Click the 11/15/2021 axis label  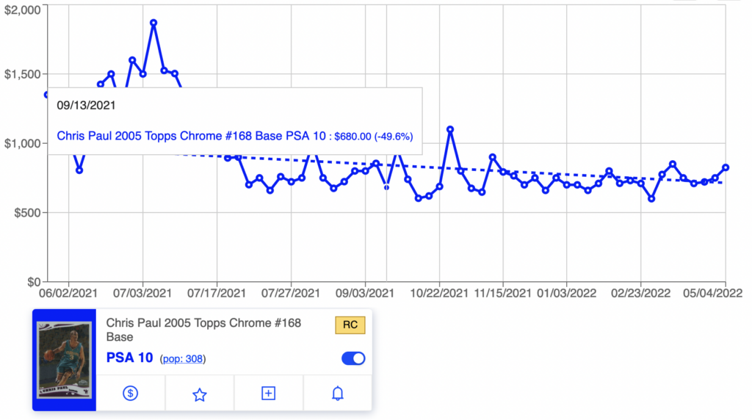click(x=503, y=293)
